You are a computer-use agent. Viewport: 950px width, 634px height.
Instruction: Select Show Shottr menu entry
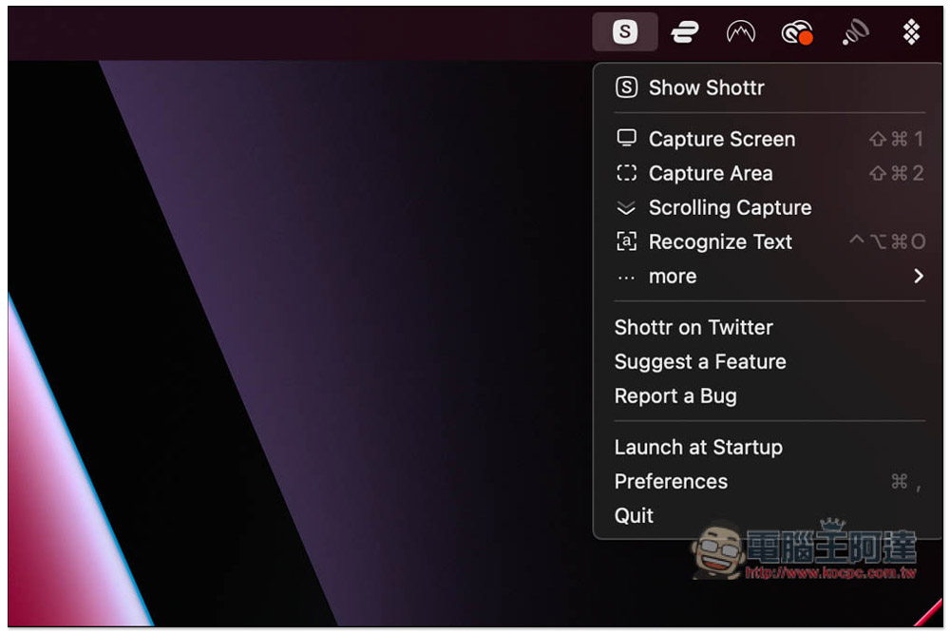769,87
